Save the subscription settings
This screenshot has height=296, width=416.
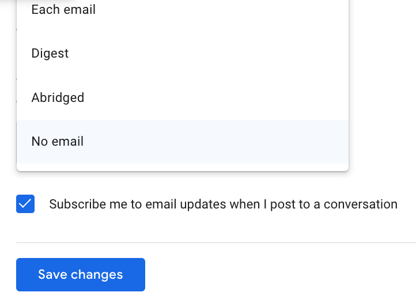tap(81, 275)
